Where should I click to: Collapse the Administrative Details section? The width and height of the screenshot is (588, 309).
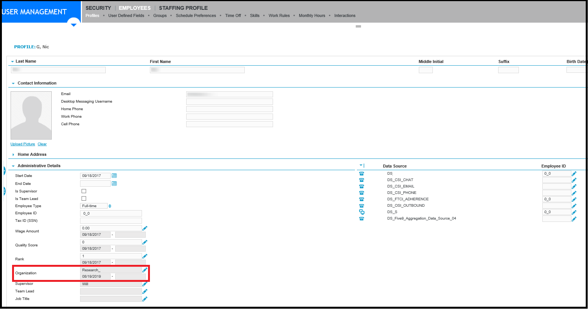(x=13, y=166)
